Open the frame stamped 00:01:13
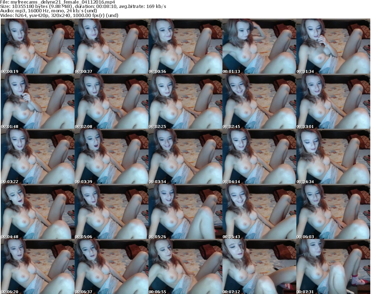The image size is (371, 294). [259, 46]
